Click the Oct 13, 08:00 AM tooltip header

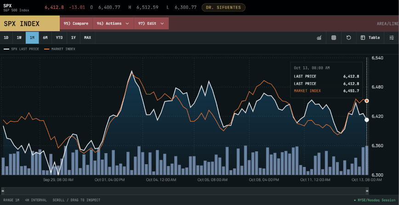point(312,68)
